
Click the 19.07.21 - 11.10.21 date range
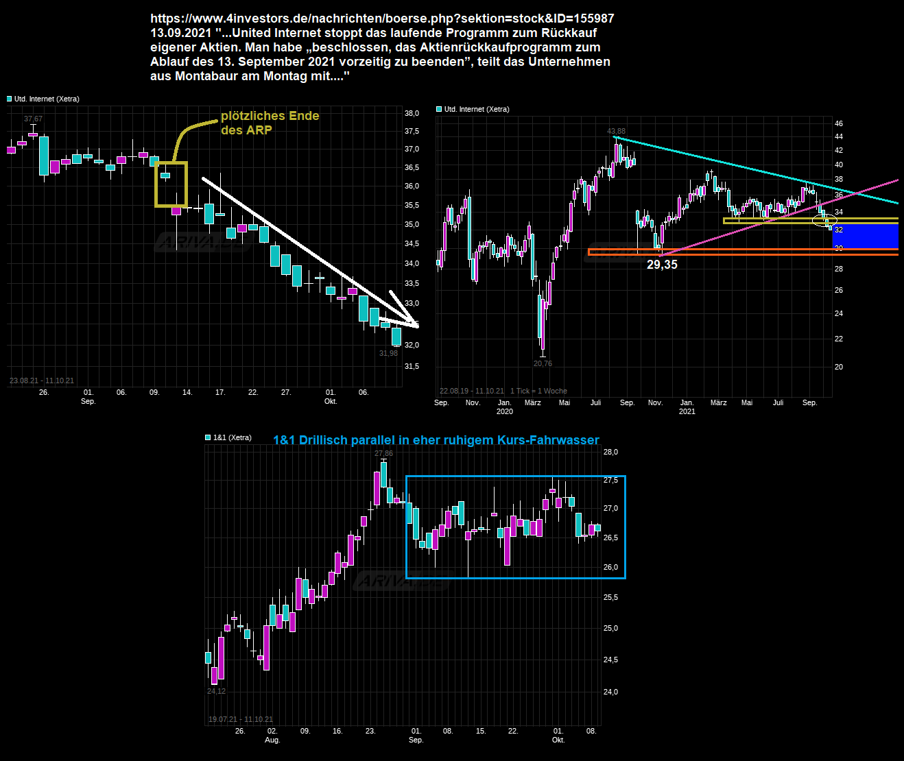click(241, 719)
